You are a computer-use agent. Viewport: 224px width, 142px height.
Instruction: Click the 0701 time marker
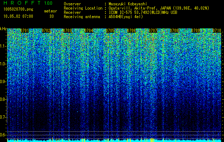click(x=25, y=31)
